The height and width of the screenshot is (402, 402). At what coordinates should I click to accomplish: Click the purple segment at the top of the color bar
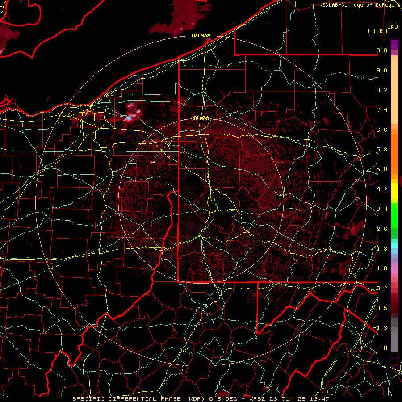[x=394, y=45]
